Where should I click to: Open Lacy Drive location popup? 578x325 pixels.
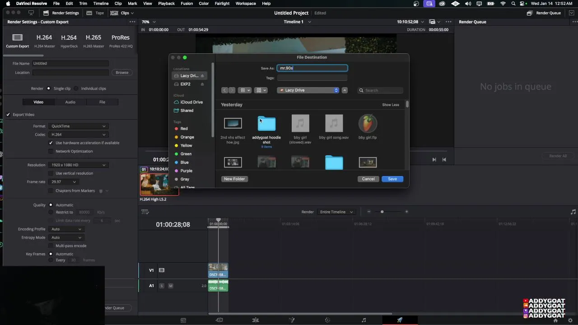coord(308,90)
